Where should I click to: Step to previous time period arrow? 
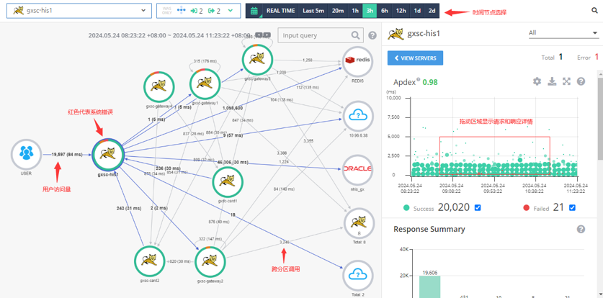point(259,35)
